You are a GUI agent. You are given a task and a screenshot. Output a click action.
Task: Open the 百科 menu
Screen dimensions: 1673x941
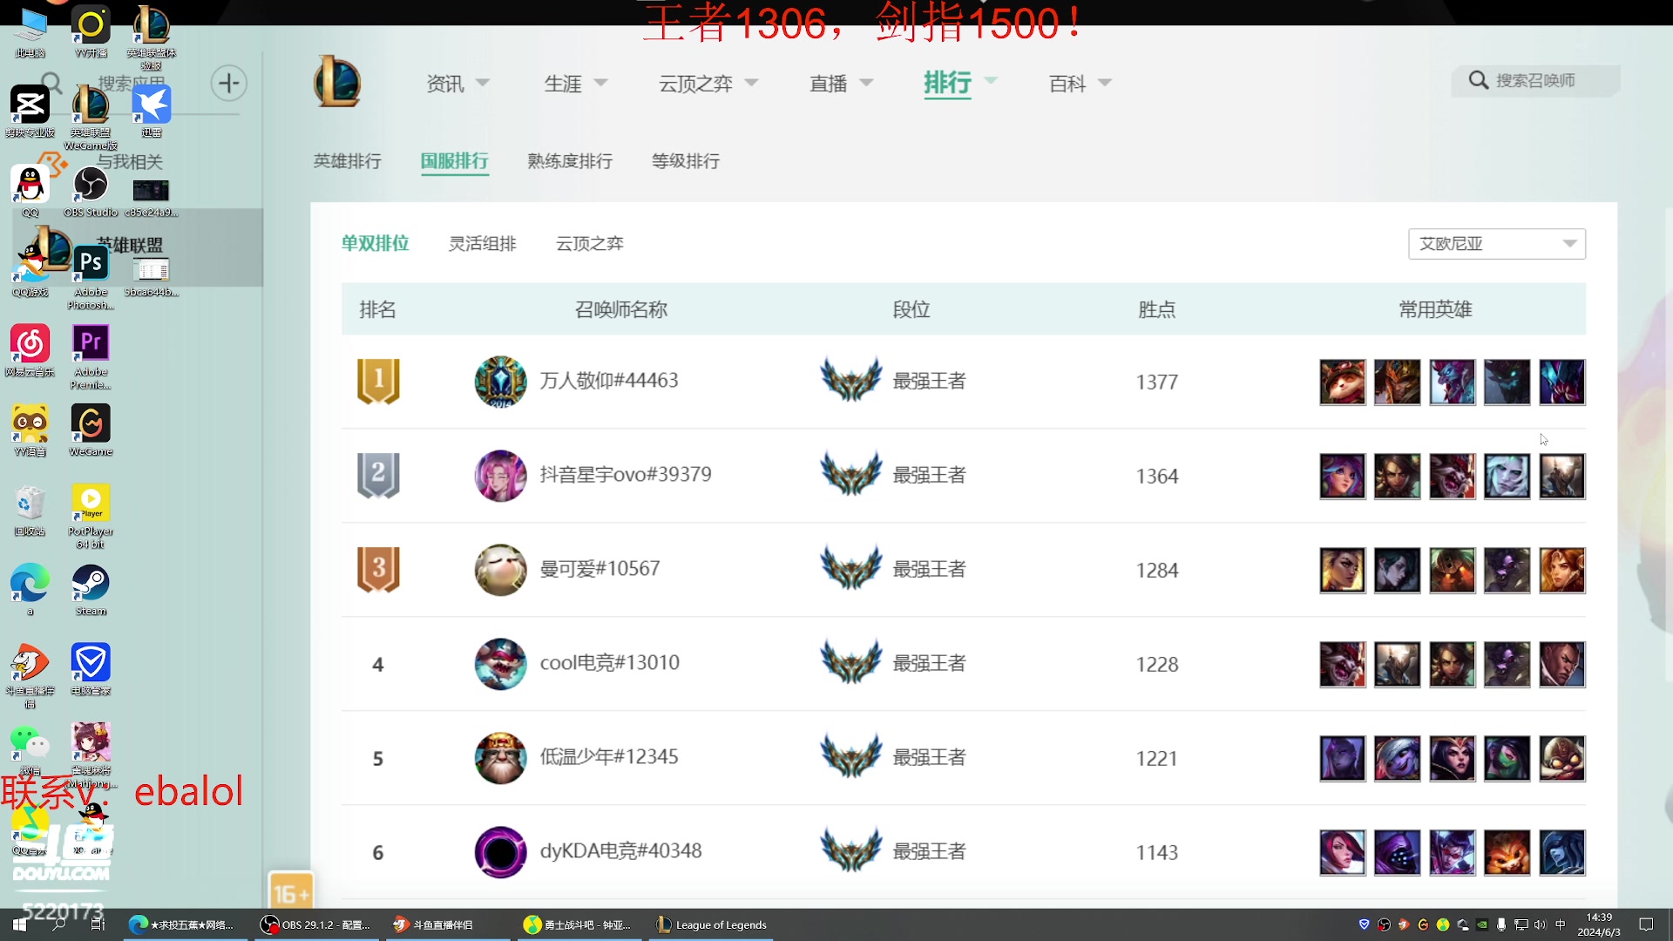coord(1067,84)
